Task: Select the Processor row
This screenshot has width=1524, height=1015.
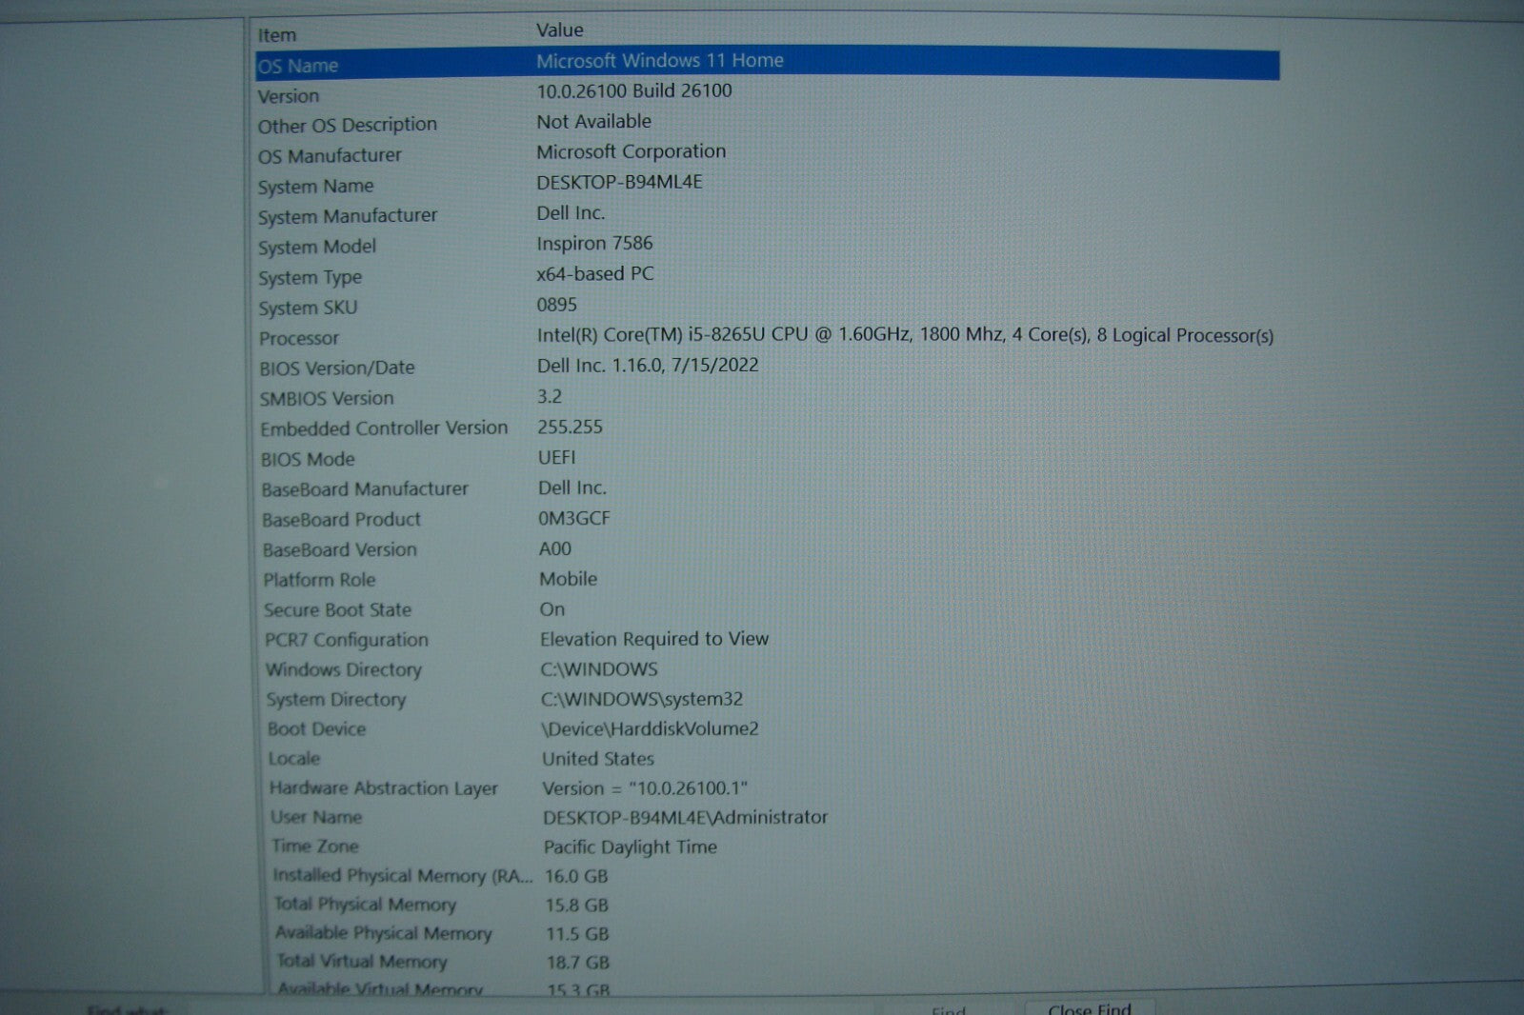Action: (299, 338)
